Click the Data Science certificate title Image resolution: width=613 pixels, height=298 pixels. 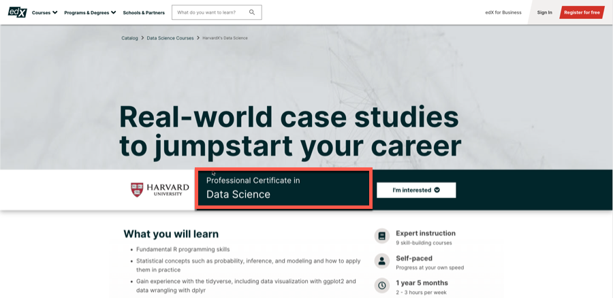(x=238, y=195)
